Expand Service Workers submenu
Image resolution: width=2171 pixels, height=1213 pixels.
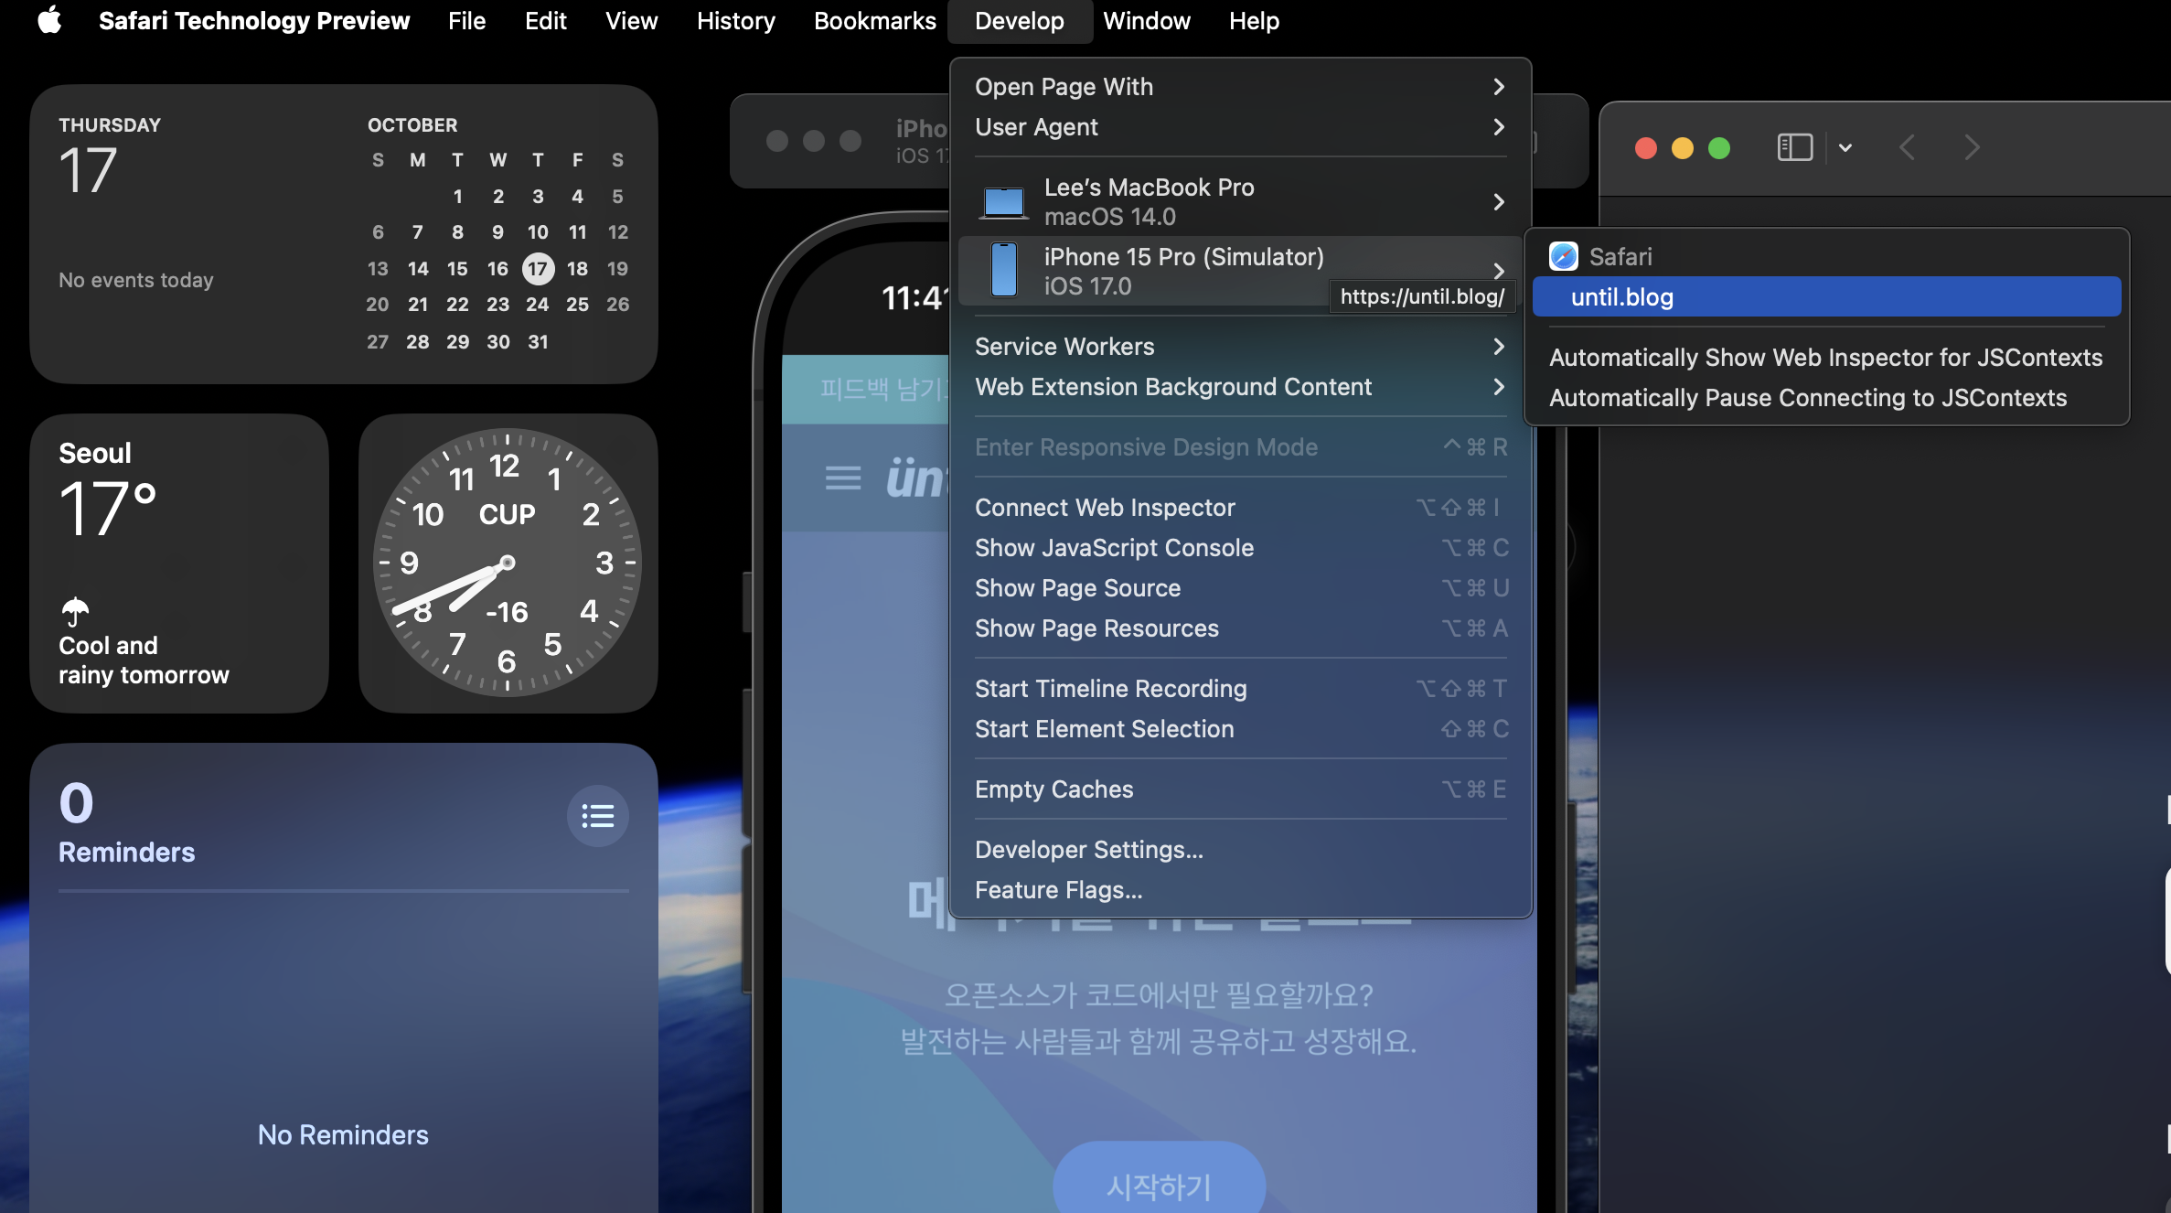click(x=1240, y=347)
